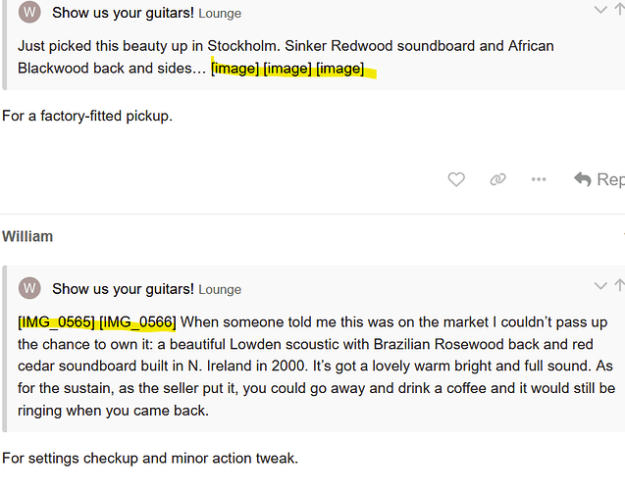This screenshot has height=490, width=625.
Task: Click the third highlighted [image] placeholder
Action: coord(340,69)
